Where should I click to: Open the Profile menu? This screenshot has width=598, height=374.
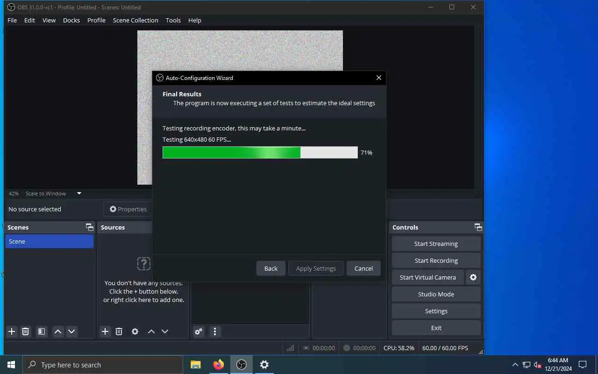(96, 20)
